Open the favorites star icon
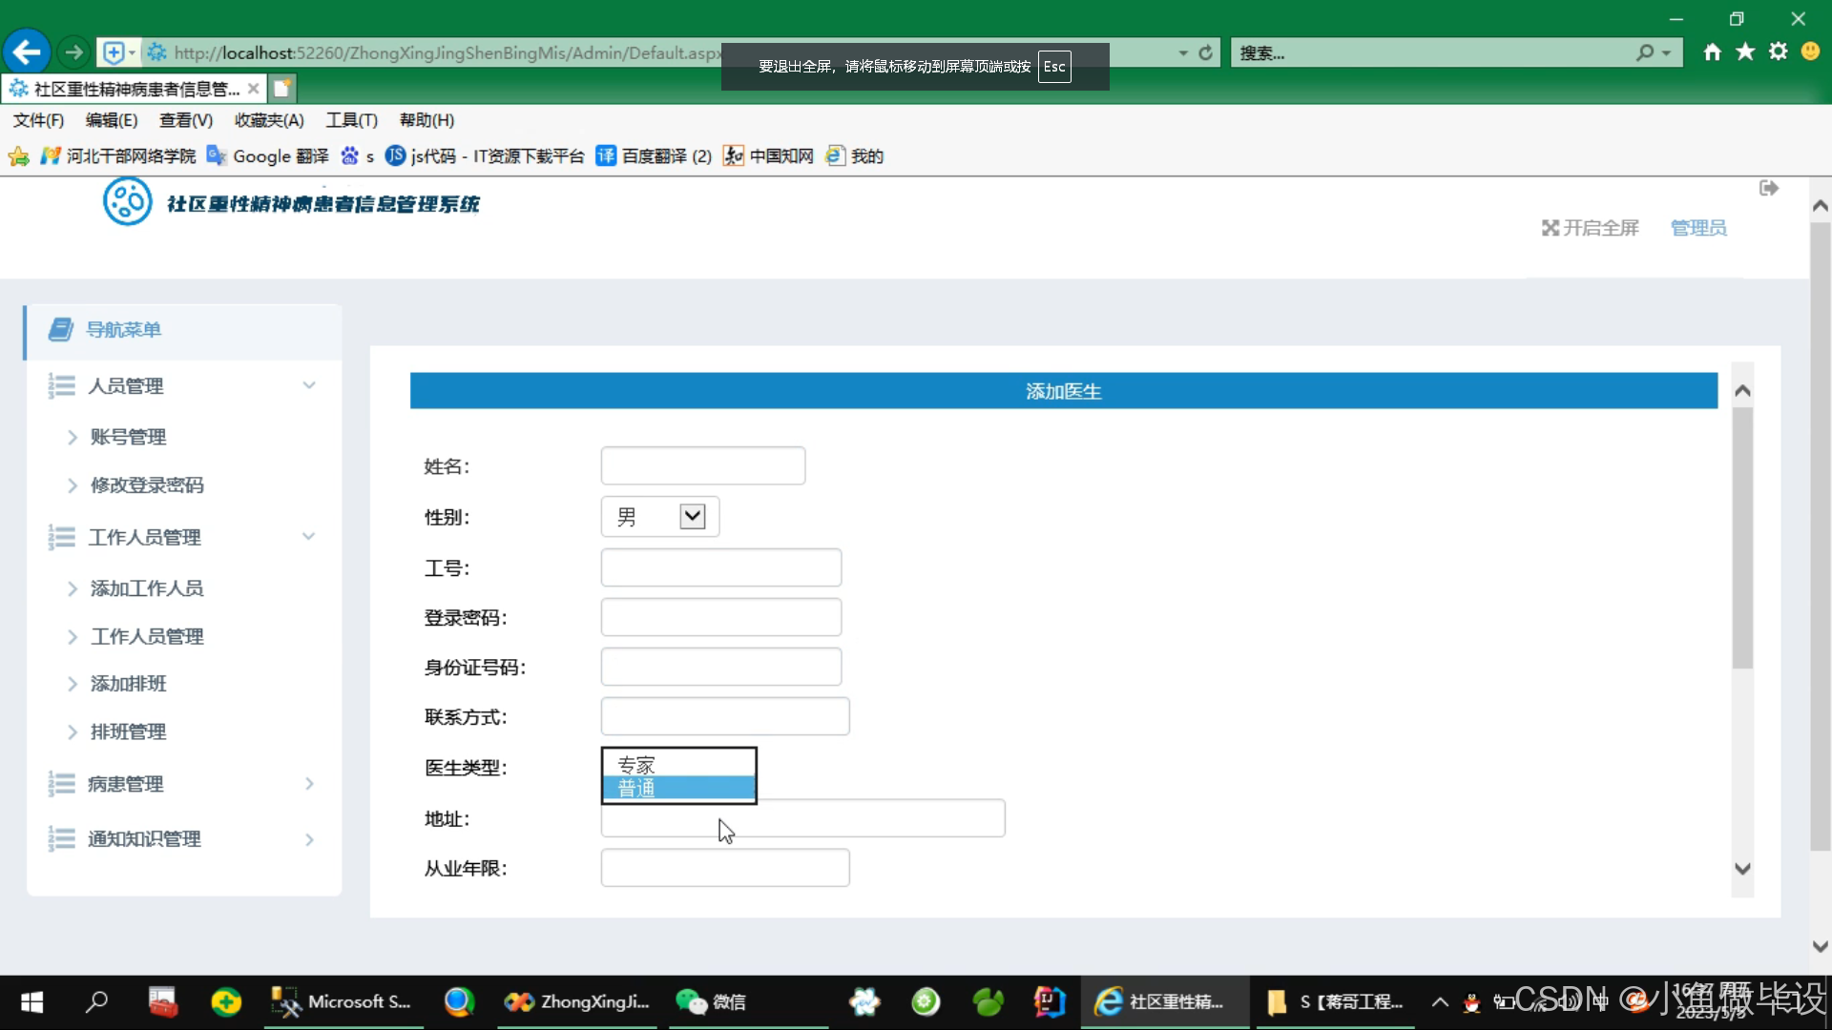 tap(1745, 52)
